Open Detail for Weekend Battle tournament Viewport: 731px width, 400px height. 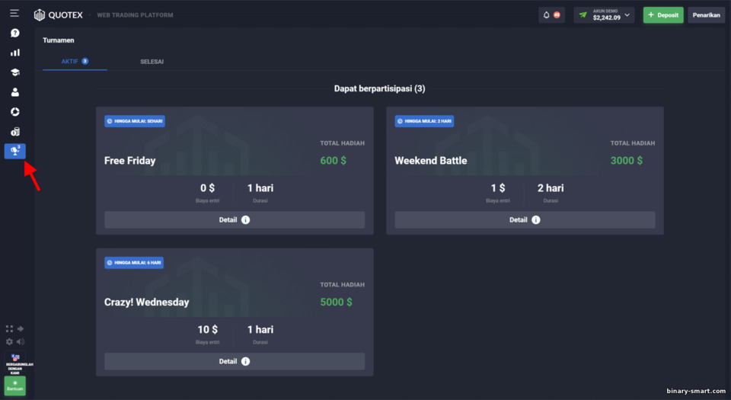click(525, 220)
